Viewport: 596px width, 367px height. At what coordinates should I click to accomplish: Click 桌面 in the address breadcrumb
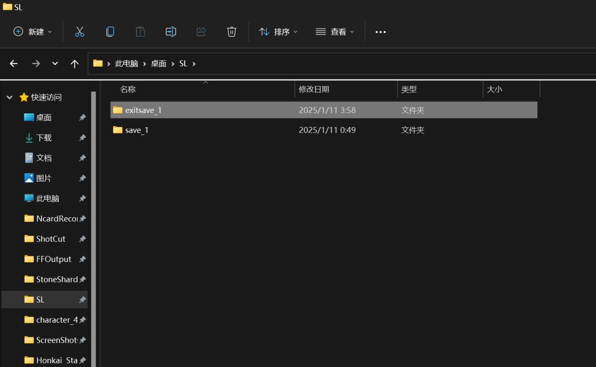[159, 64]
